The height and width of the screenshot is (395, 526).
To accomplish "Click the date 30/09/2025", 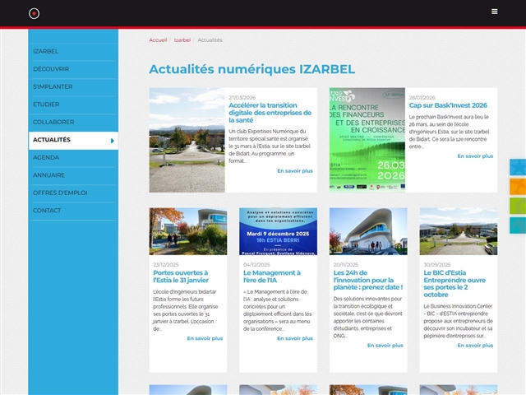I will (x=436, y=265).
